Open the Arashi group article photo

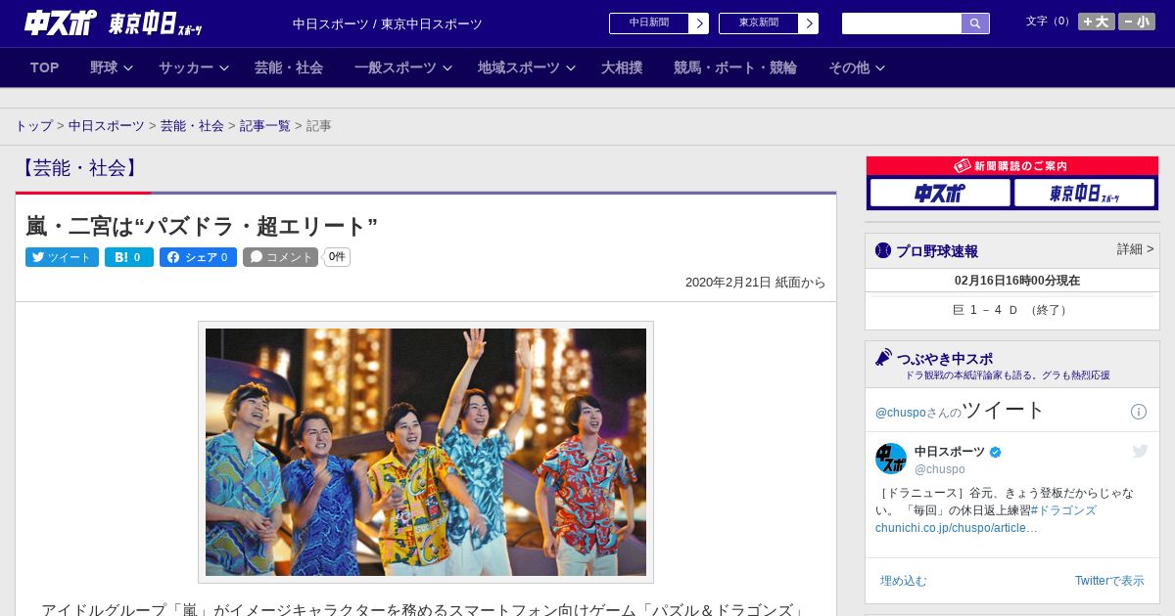[x=426, y=452]
